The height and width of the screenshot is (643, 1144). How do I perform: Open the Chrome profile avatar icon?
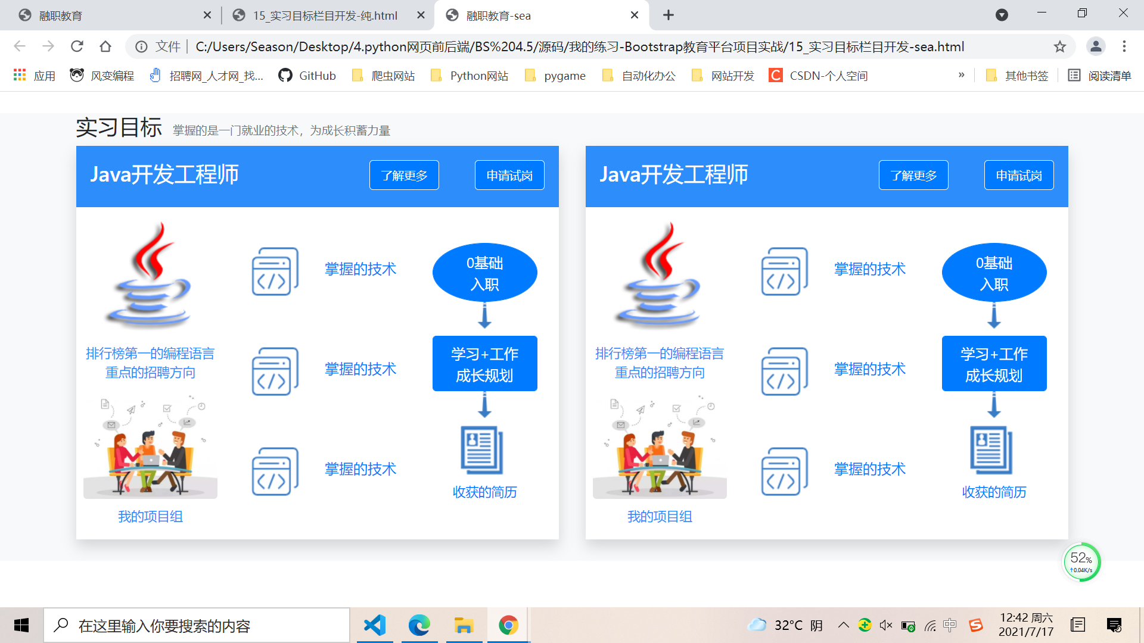[x=1095, y=46]
